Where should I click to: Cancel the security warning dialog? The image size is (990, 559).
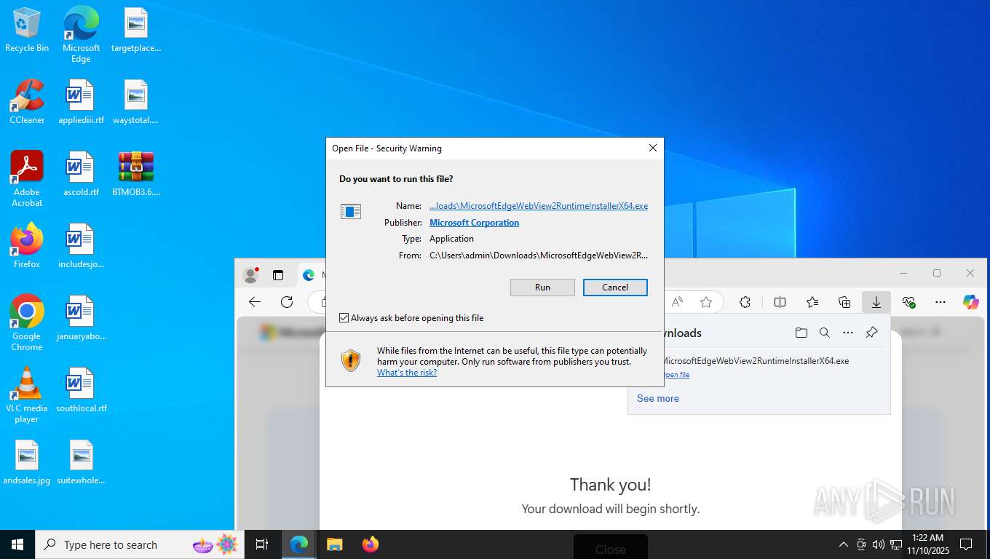click(x=615, y=288)
